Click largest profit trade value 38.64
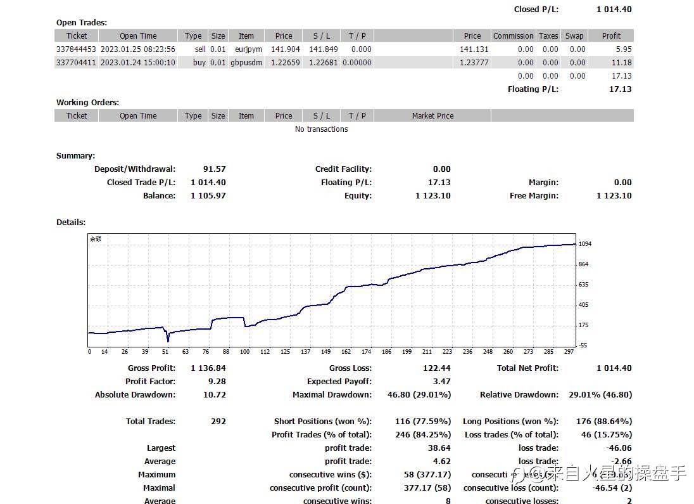This screenshot has width=694, height=504. [439, 448]
